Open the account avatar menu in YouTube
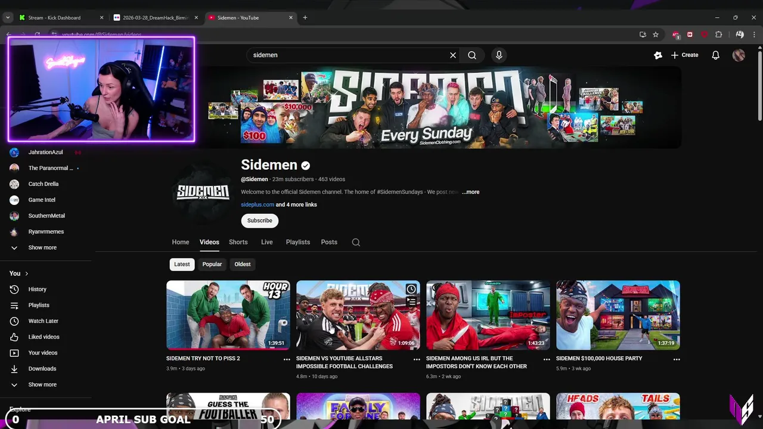This screenshot has height=429, width=763. pos(739,55)
